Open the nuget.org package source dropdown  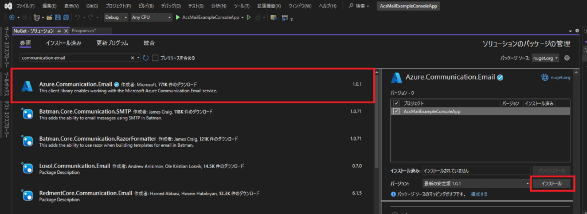pos(545,58)
